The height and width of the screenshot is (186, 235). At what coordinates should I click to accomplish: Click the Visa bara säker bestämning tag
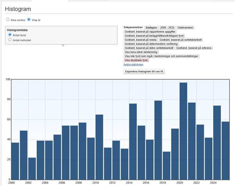point(140,52)
